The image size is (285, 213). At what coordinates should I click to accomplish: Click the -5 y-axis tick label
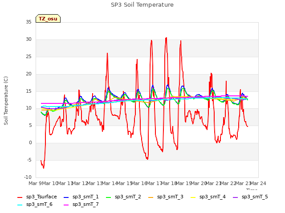(29, 160)
